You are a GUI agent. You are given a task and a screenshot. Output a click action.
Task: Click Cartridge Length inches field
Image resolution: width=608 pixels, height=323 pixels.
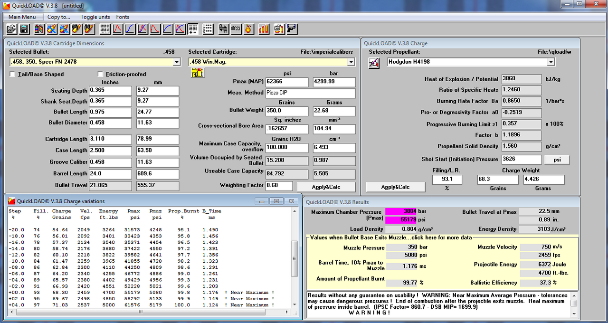point(110,139)
